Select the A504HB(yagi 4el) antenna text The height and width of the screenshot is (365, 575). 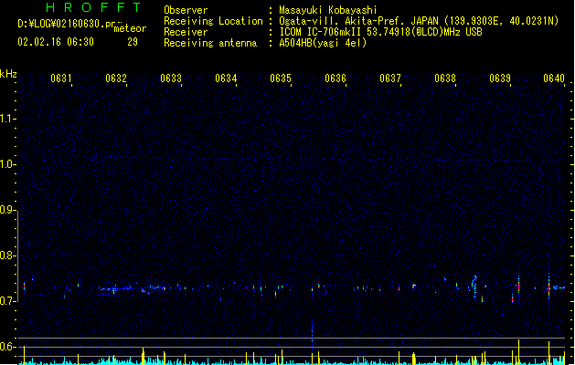pos(323,43)
